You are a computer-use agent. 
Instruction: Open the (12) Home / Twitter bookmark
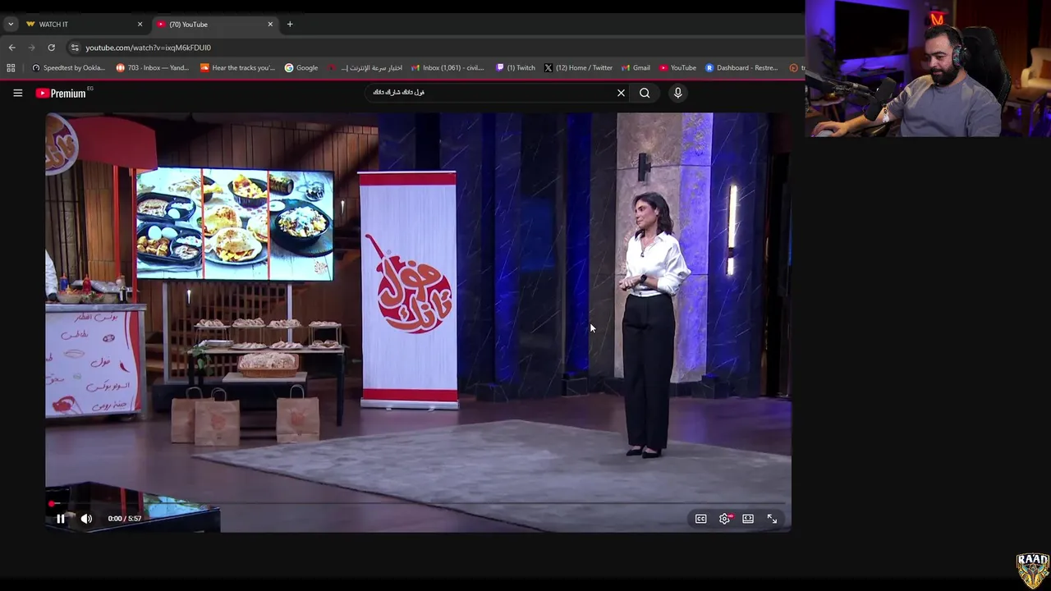pos(578,68)
